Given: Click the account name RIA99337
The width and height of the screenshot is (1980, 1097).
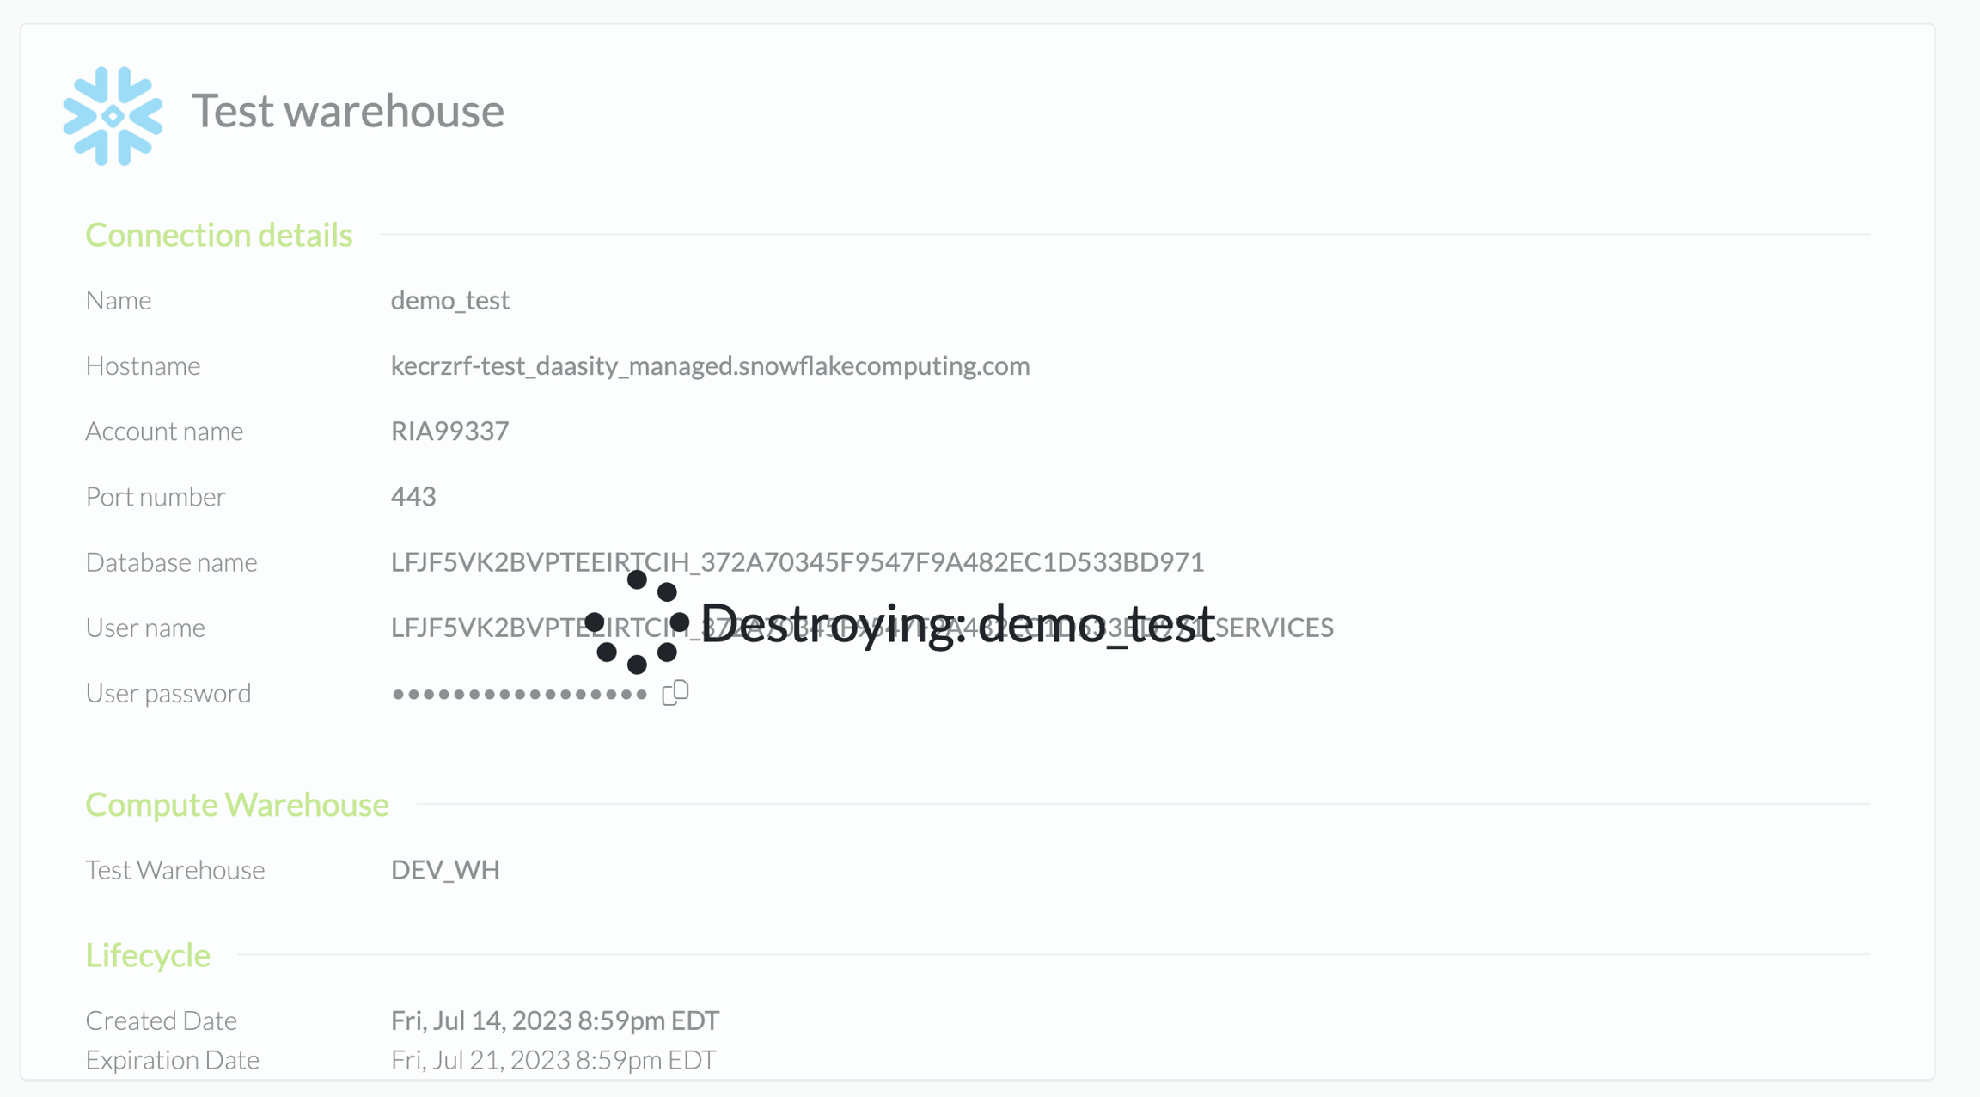Looking at the screenshot, I should coord(449,432).
